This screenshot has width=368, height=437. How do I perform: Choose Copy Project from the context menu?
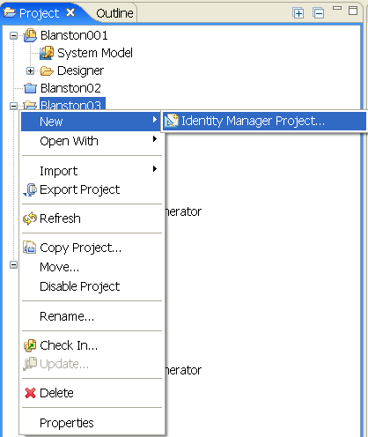pyautogui.click(x=91, y=248)
